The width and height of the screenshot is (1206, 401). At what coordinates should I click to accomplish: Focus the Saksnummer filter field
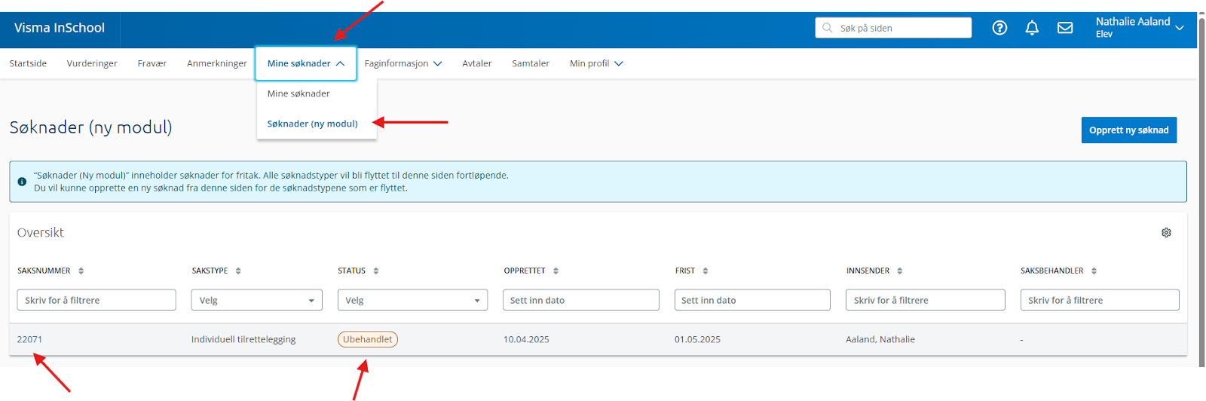(96, 300)
